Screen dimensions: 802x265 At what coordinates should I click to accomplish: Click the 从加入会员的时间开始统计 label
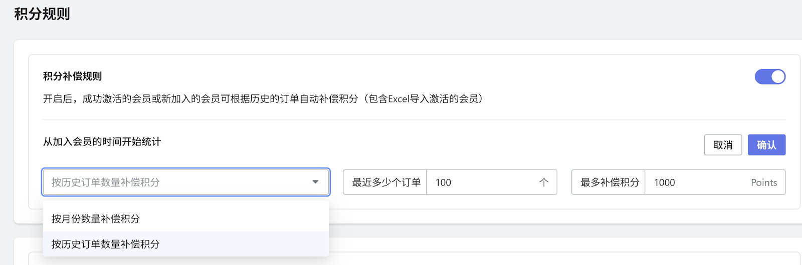pyautogui.click(x=102, y=142)
